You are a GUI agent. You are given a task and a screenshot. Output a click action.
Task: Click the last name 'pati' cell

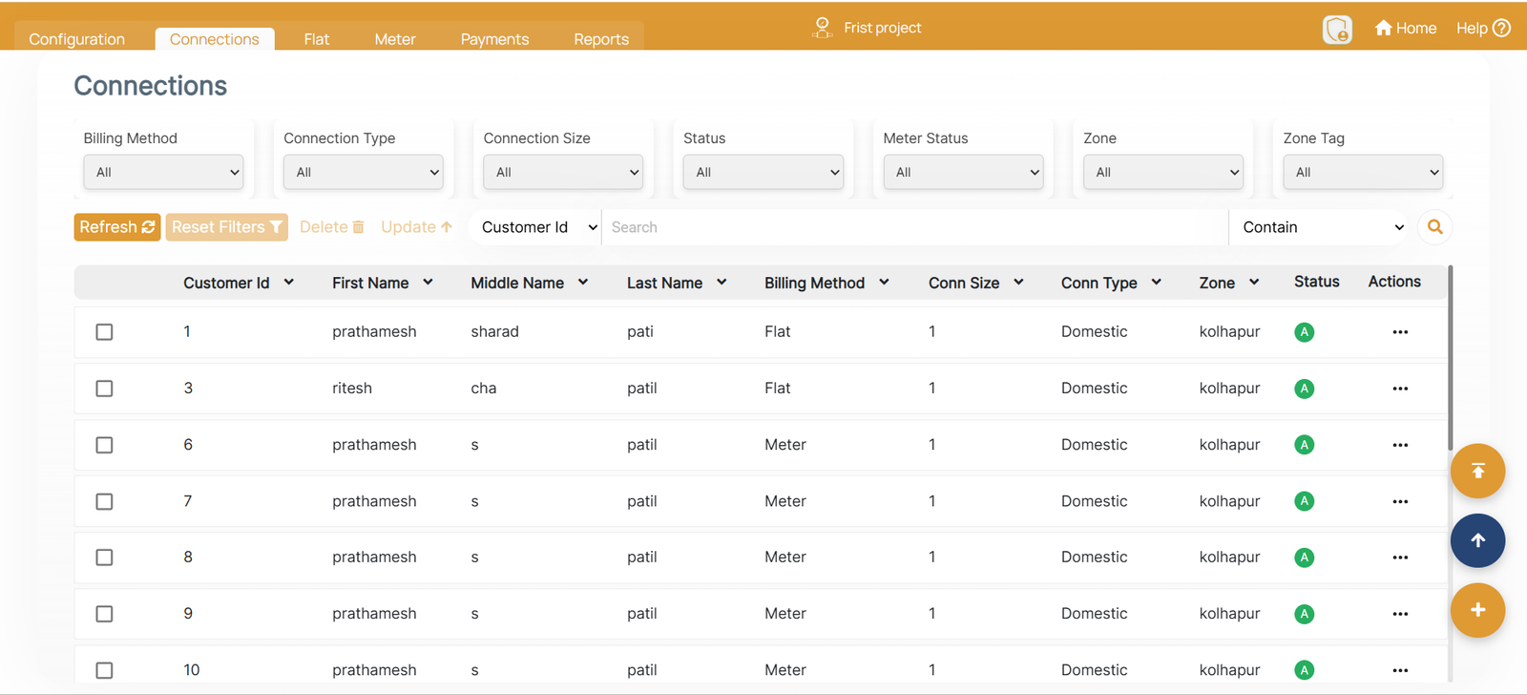point(640,332)
